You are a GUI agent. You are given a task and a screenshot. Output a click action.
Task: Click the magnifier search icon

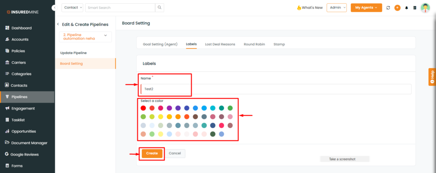click(x=160, y=8)
